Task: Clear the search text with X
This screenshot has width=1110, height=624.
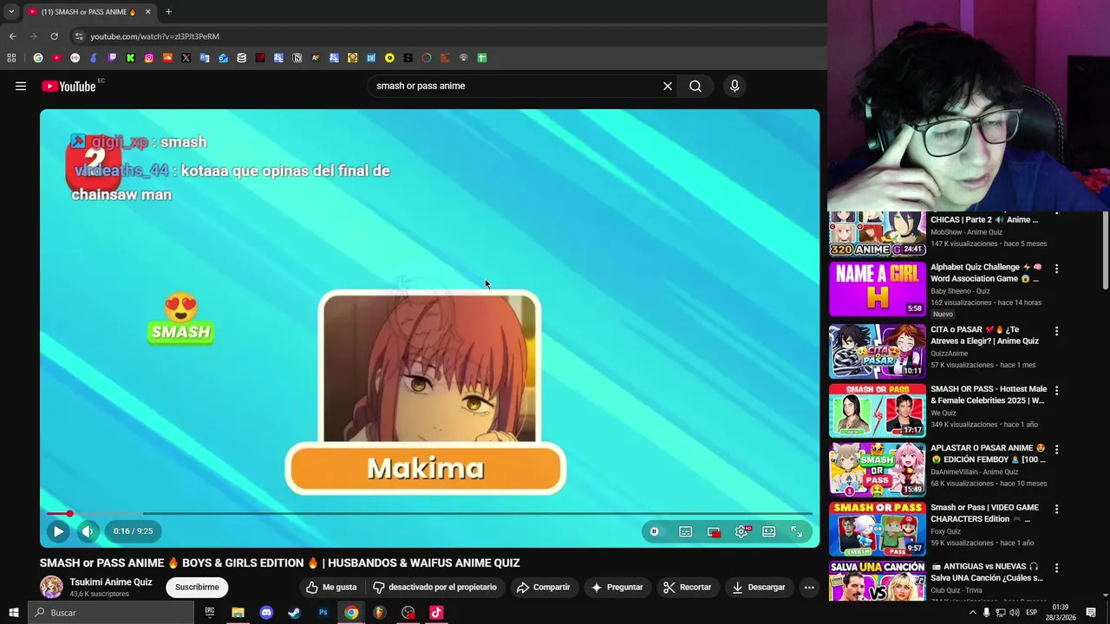Action: [x=668, y=86]
